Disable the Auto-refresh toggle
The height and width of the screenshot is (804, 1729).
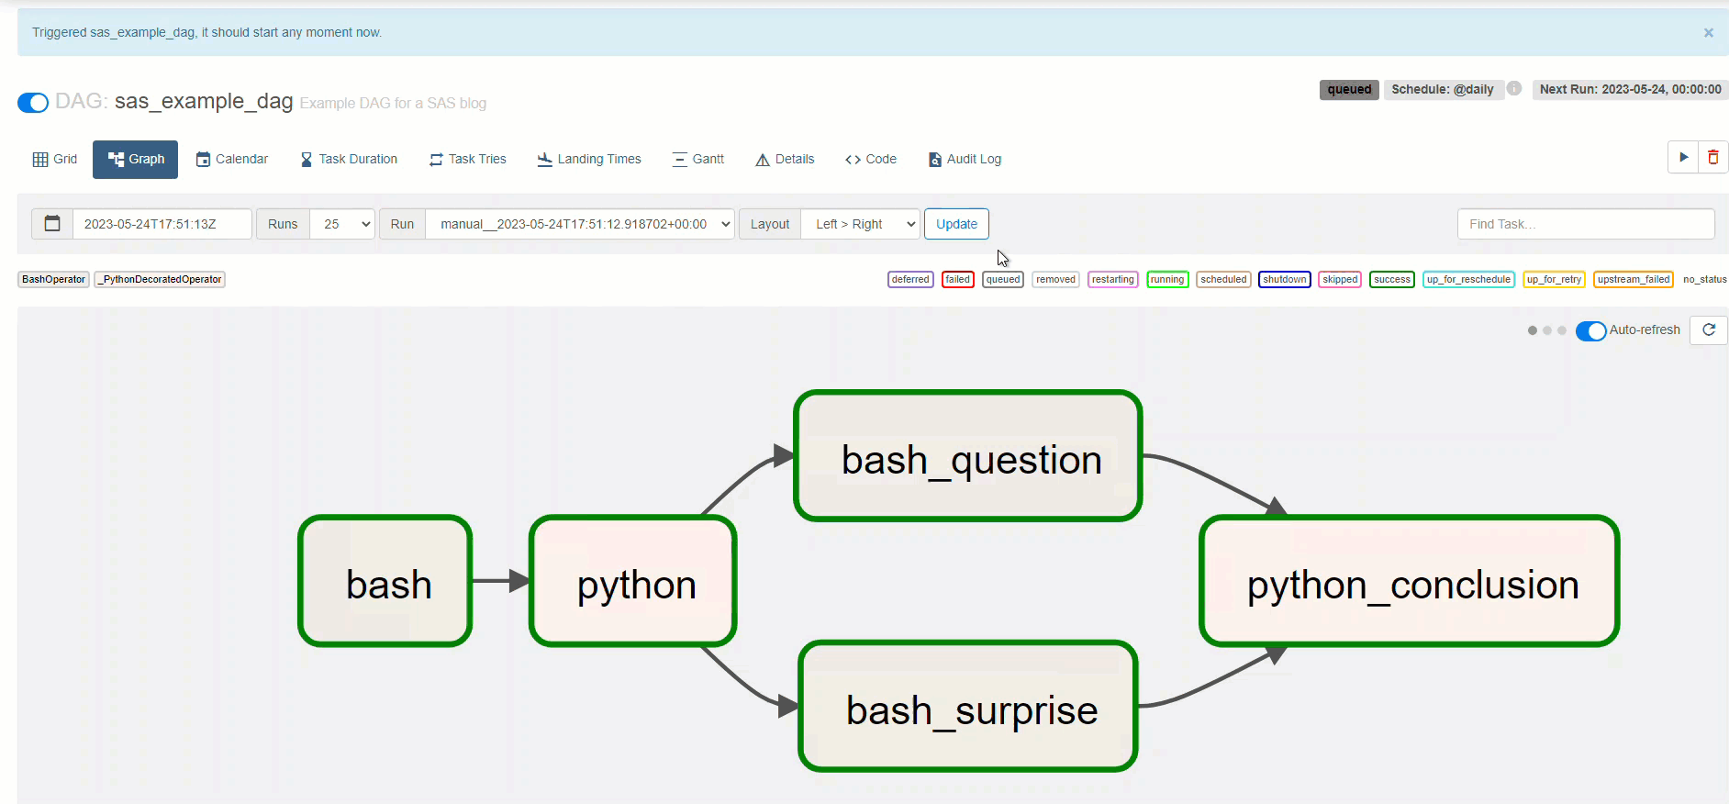coord(1590,330)
